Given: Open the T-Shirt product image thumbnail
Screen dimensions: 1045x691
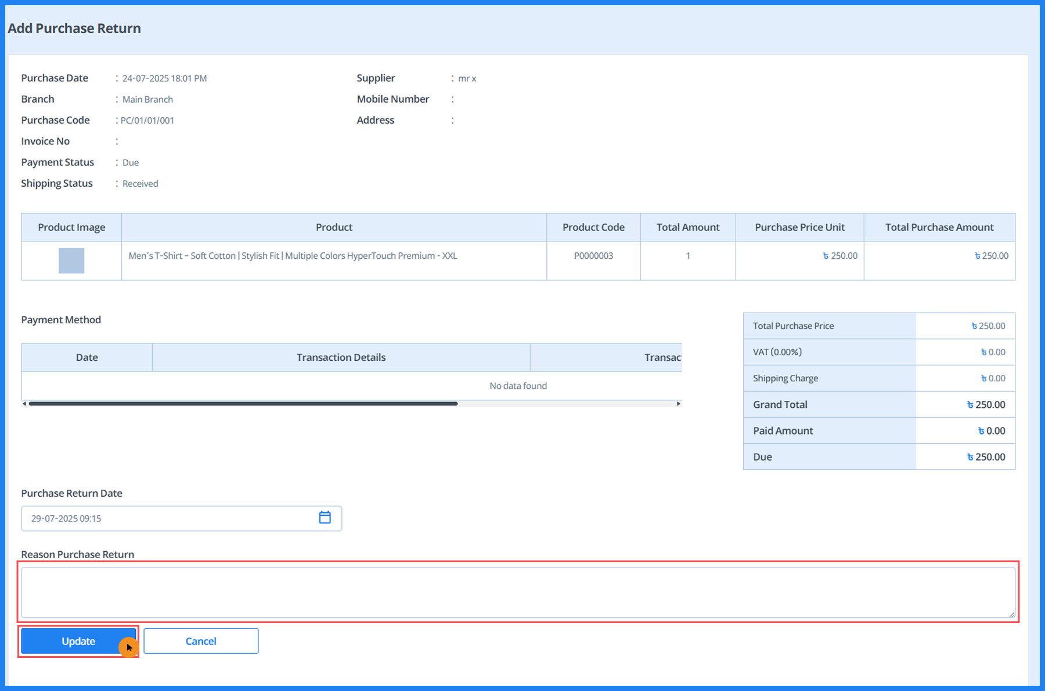Looking at the screenshot, I should coord(71,261).
